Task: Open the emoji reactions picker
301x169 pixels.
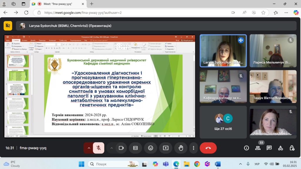Action: click(x=150, y=148)
